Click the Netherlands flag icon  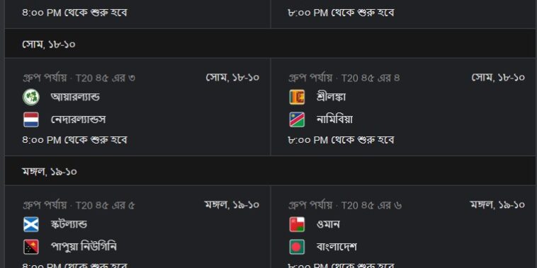(x=31, y=120)
